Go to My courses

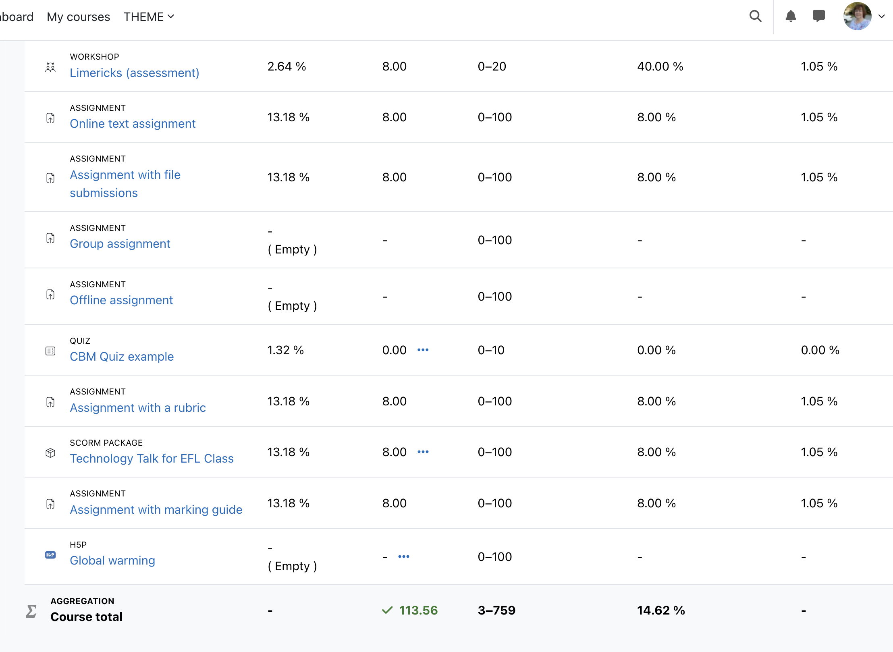point(78,17)
